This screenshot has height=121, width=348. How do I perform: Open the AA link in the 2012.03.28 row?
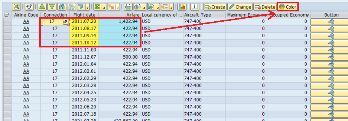coord(26,86)
